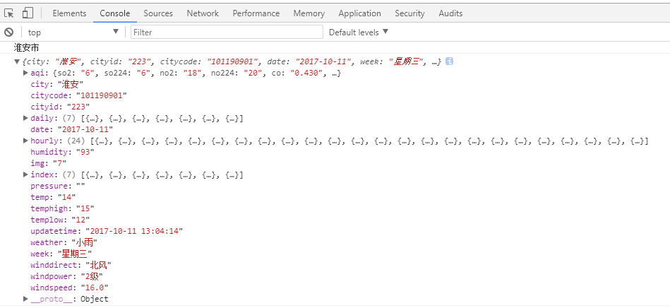Viewport: 670px width, 308px height.
Task: Switch to the Elements tab
Action: point(69,13)
